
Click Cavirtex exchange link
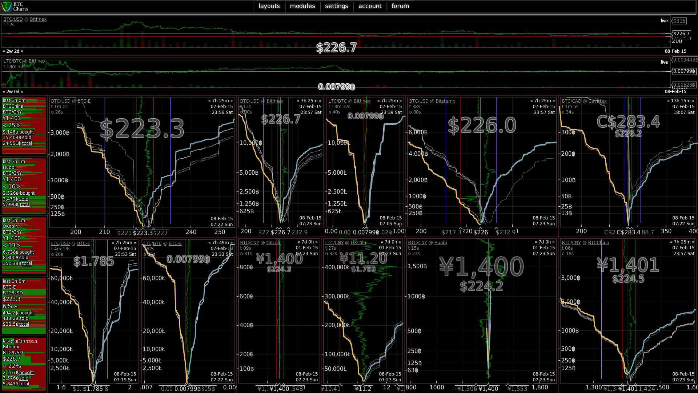pyautogui.click(x=597, y=101)
